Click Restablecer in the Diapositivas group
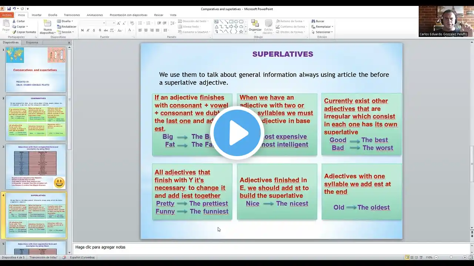 pyautogui.click(x=67, y=27)
